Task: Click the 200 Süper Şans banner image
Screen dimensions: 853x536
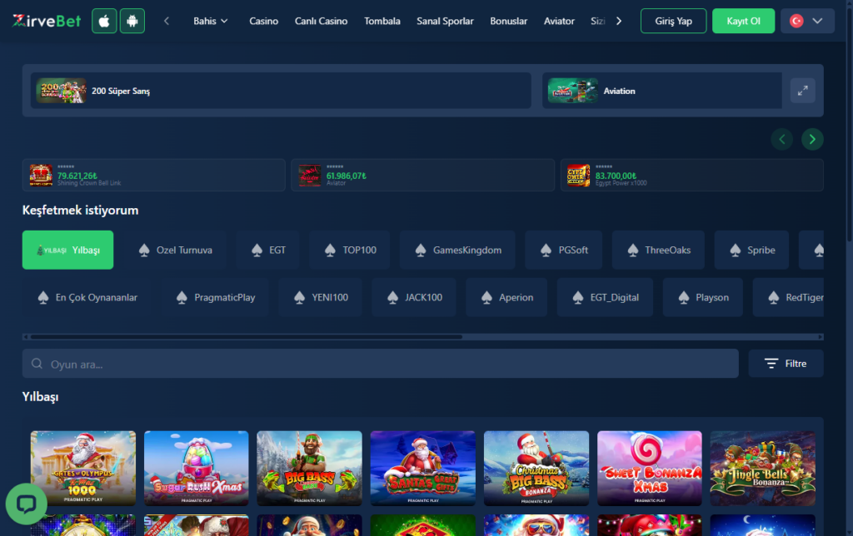Action: tap(61, 91)
